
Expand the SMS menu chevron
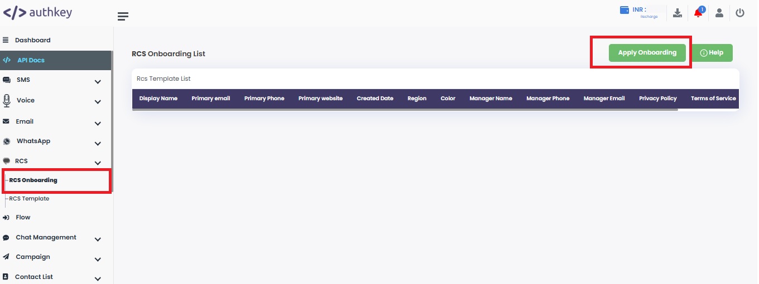(x=98, y=82)
